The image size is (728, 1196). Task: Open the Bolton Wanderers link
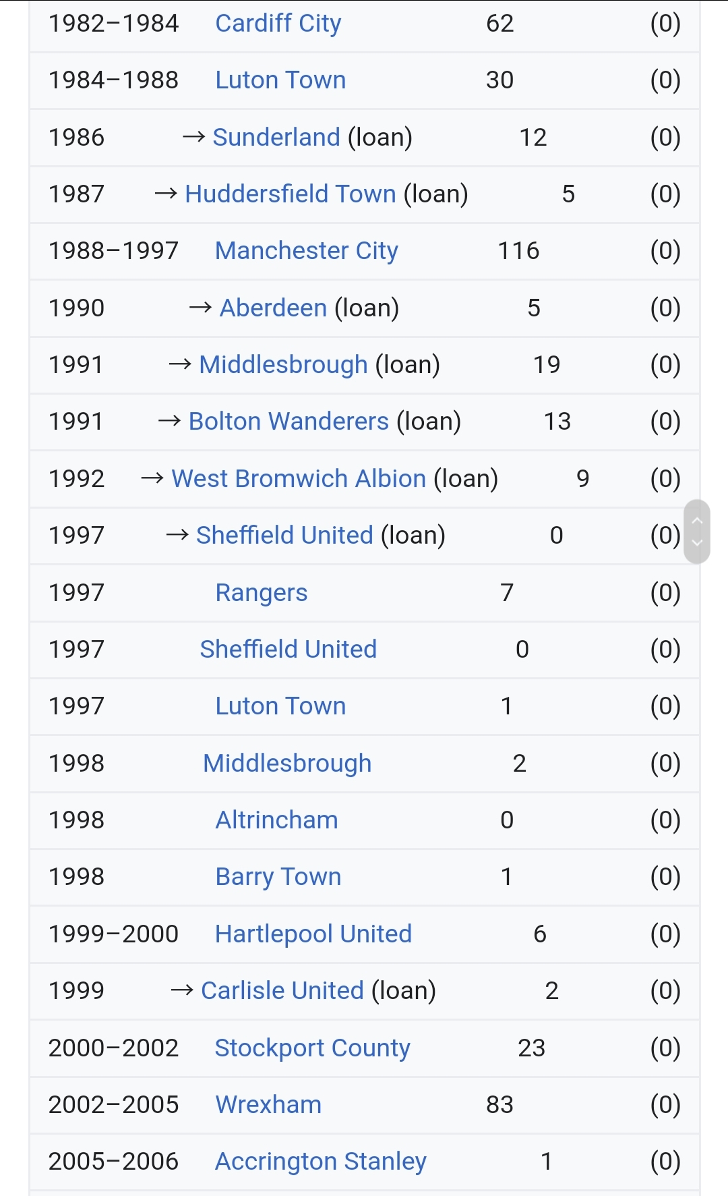[x=289, y=422]
